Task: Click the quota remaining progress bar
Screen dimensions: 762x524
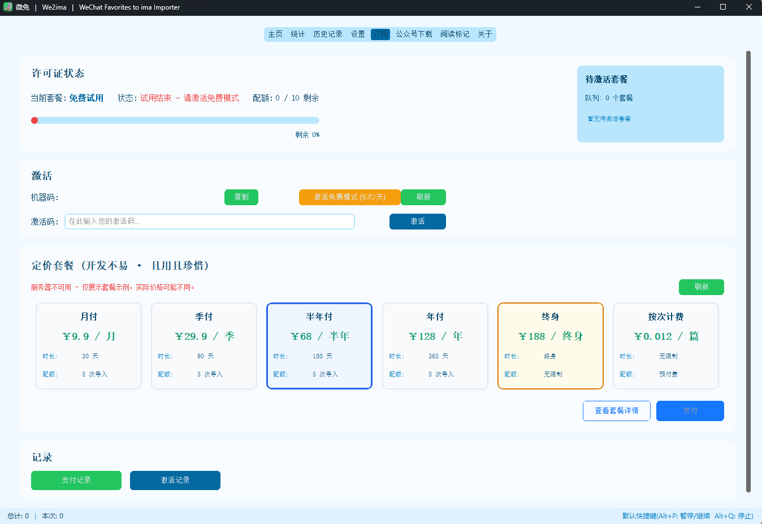Action: [175, 120]
